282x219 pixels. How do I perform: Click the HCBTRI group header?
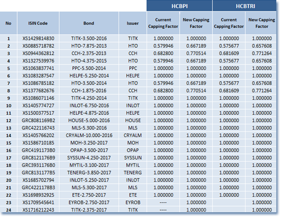tap(245, 6)
